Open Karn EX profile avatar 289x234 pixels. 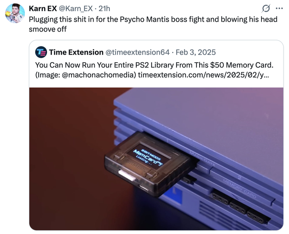click(x=15, y=13)
